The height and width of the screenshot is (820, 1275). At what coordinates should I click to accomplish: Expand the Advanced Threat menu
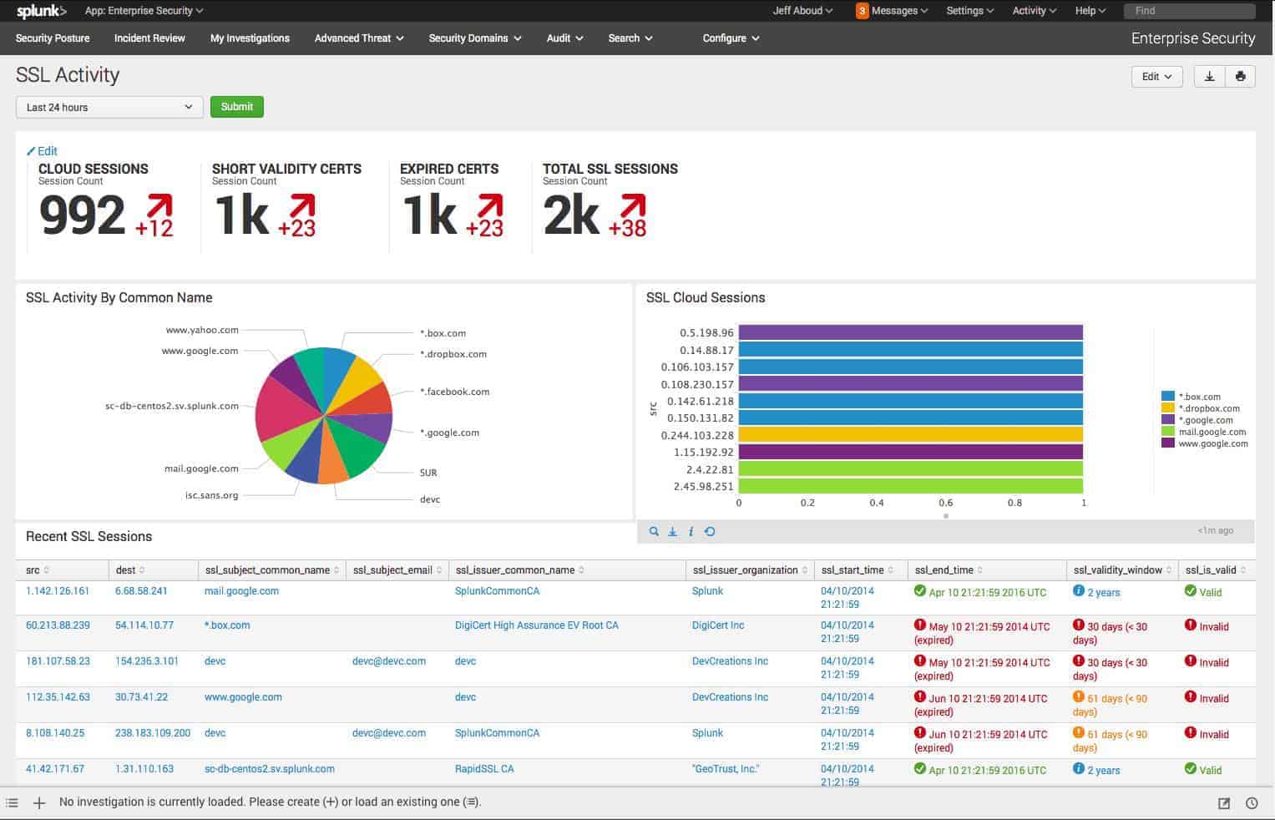(x=359, y=38)
